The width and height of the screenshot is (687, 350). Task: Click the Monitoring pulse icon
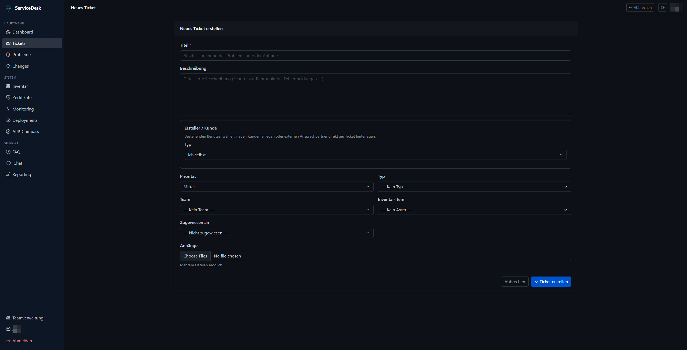point(8,109)
